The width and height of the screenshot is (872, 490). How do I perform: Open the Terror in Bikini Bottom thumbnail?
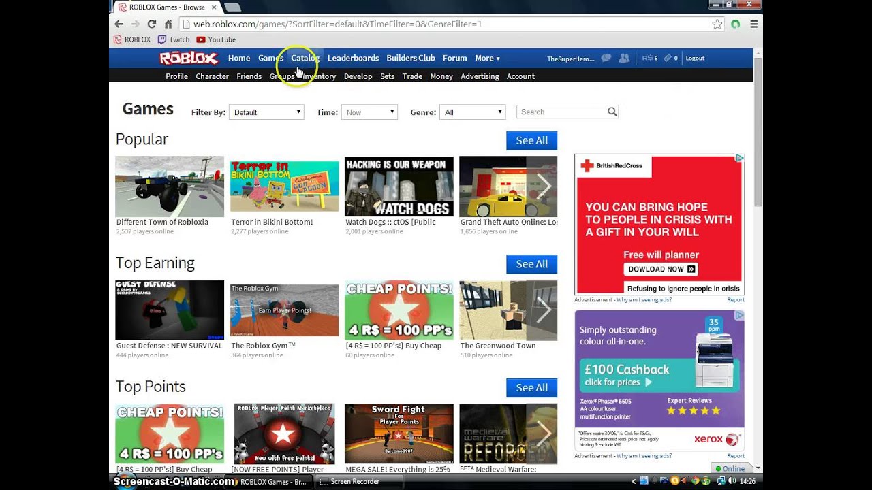[284, 186]
